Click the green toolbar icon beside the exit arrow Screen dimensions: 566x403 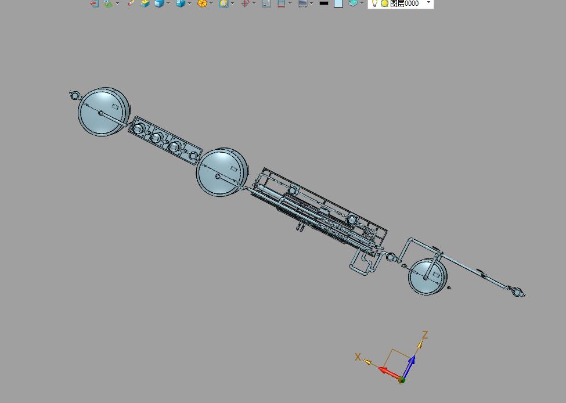[x=109, y=3]
